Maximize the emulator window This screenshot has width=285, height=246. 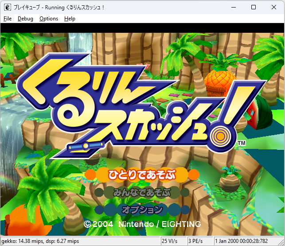click(x=254, y=7)
